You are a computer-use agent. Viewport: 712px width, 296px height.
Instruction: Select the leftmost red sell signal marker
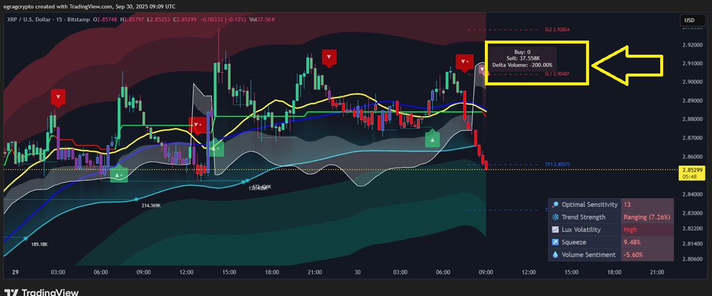(x=58, y=97)
